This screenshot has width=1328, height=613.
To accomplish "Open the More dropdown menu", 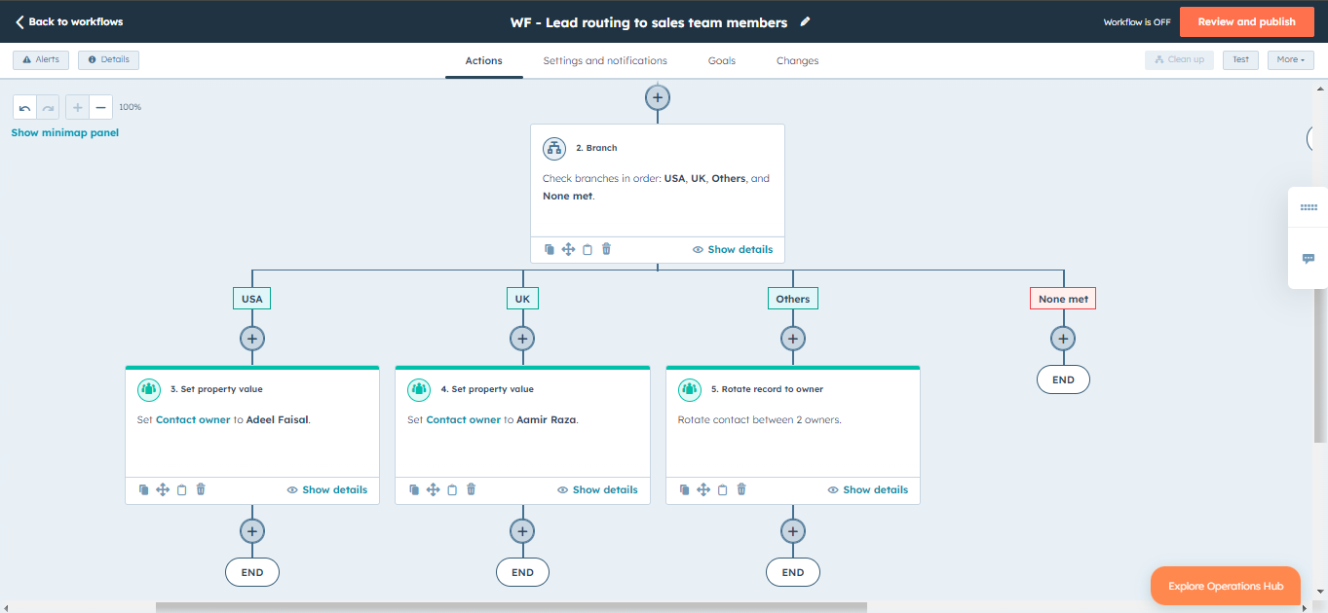I will [x=1290, y=59].
